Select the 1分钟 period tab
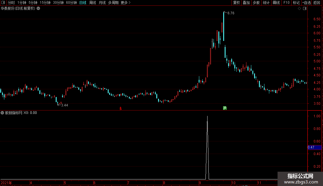The image size is (323, 186). pyautogui.click(x=22, y=3)
